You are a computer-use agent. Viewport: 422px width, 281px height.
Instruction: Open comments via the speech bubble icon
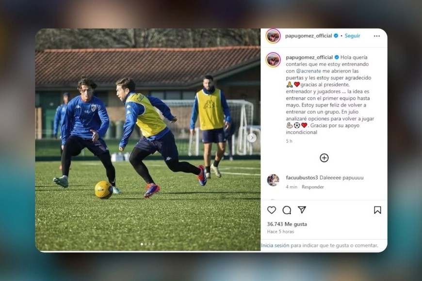pyautogui.click(x=287, y=210)
